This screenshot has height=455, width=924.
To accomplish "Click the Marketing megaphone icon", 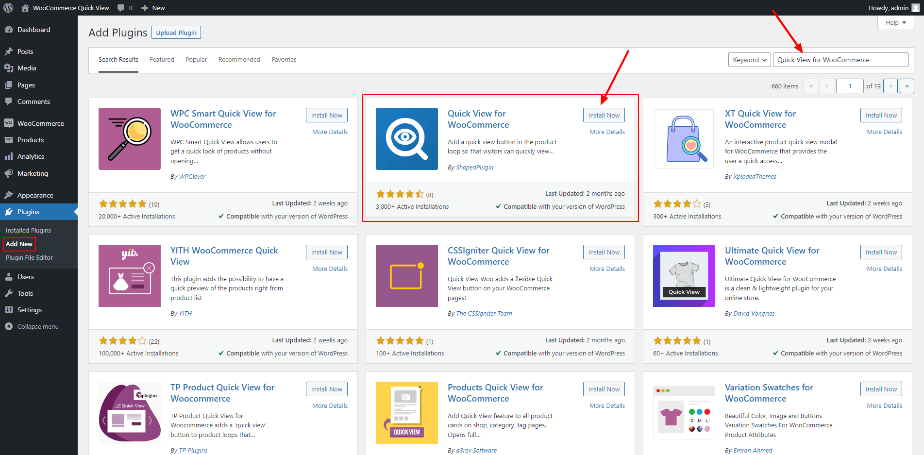I will pos(9,173).
